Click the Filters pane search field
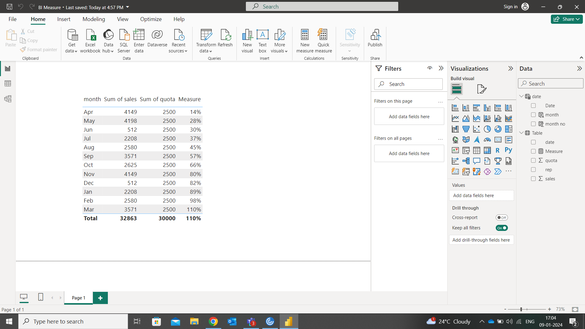 pos(408,84)
